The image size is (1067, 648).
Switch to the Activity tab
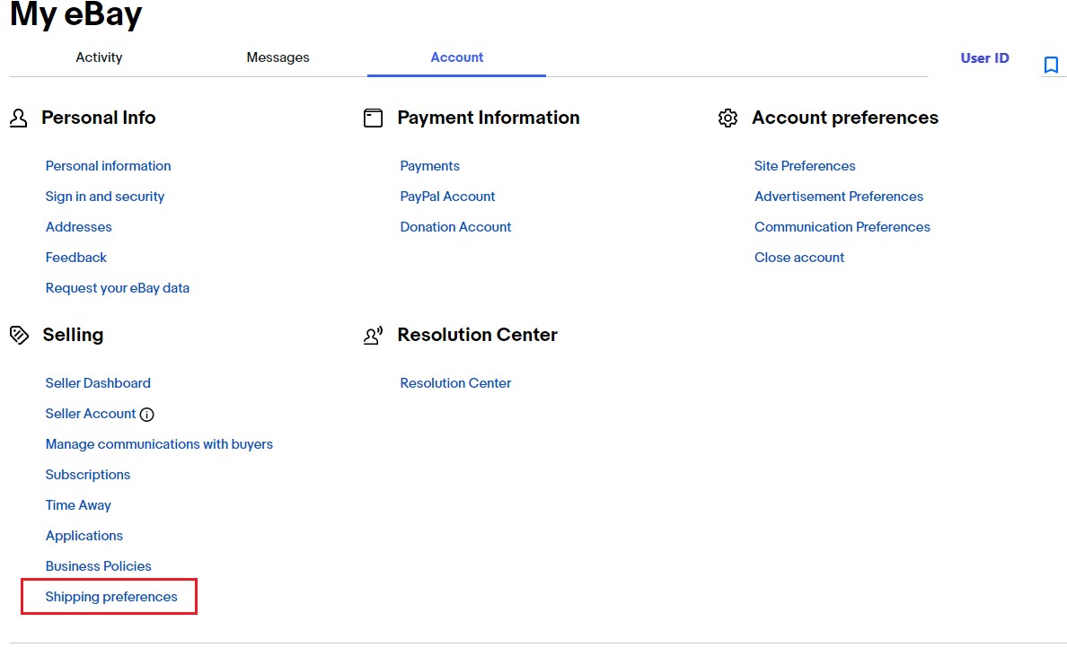[x=99, y=57]
